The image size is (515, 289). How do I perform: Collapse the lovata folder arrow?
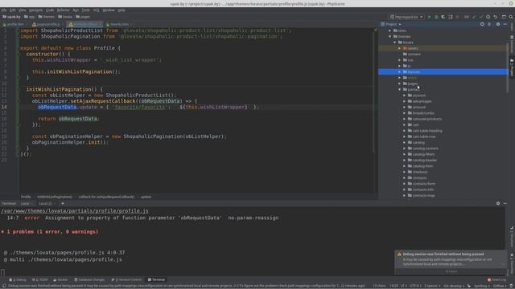coord(395,43)
